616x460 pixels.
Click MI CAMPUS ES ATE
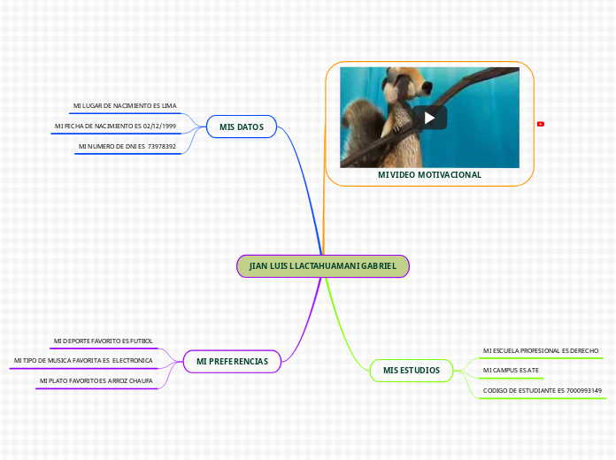tap(511, 370)
